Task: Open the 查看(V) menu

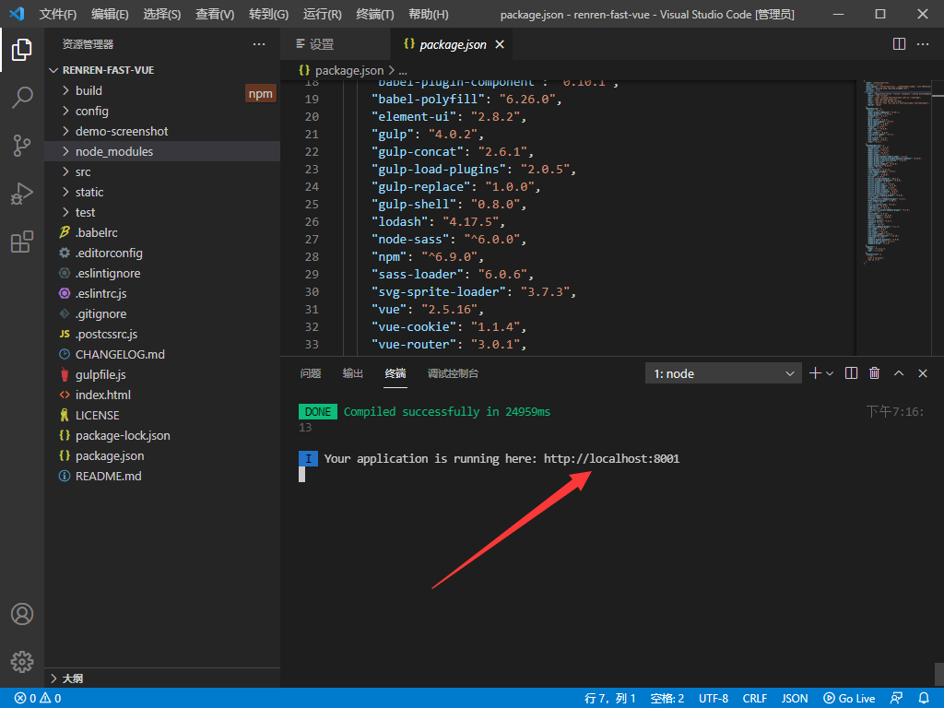Action: pos(215,14)
